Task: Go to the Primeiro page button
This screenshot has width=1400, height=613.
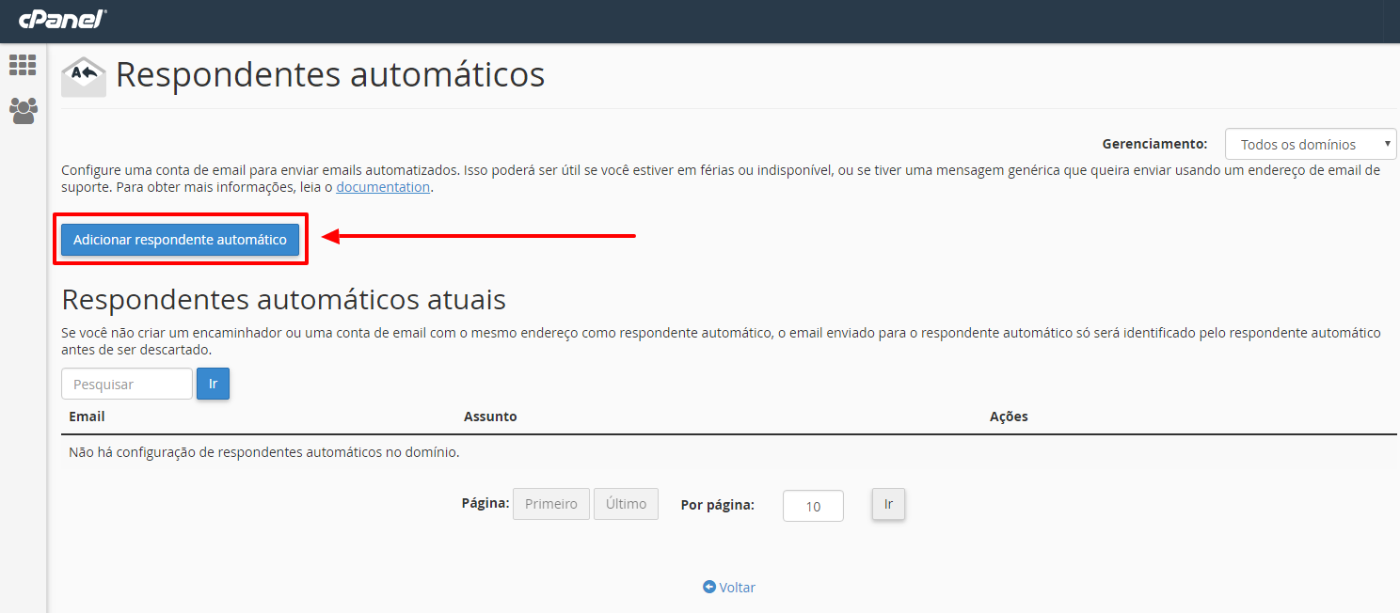Action: (x=551, y=504)
